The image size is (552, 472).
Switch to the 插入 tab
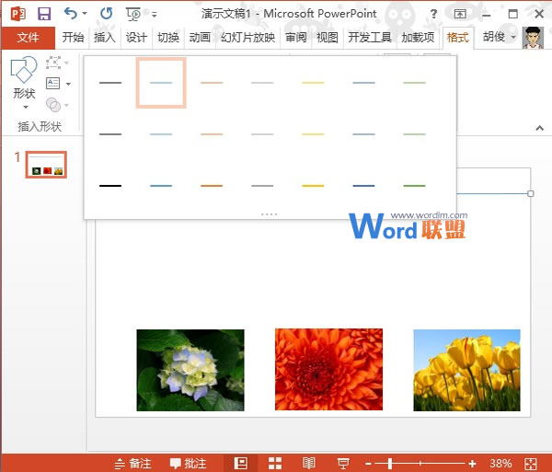(x=105, y=38)
